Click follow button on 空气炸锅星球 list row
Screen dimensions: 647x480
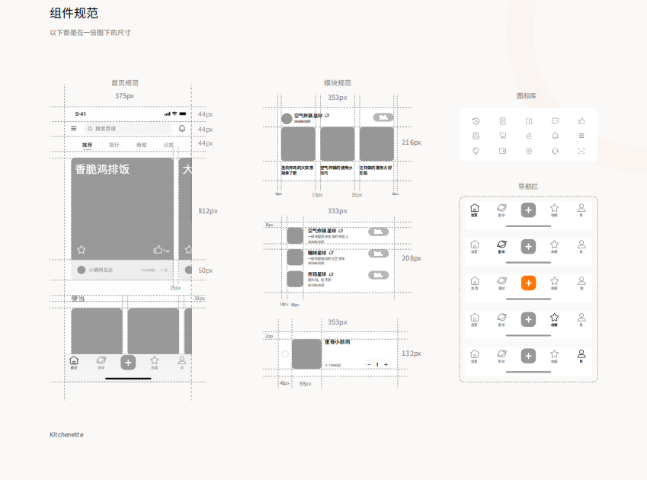[x=379, y=232]
